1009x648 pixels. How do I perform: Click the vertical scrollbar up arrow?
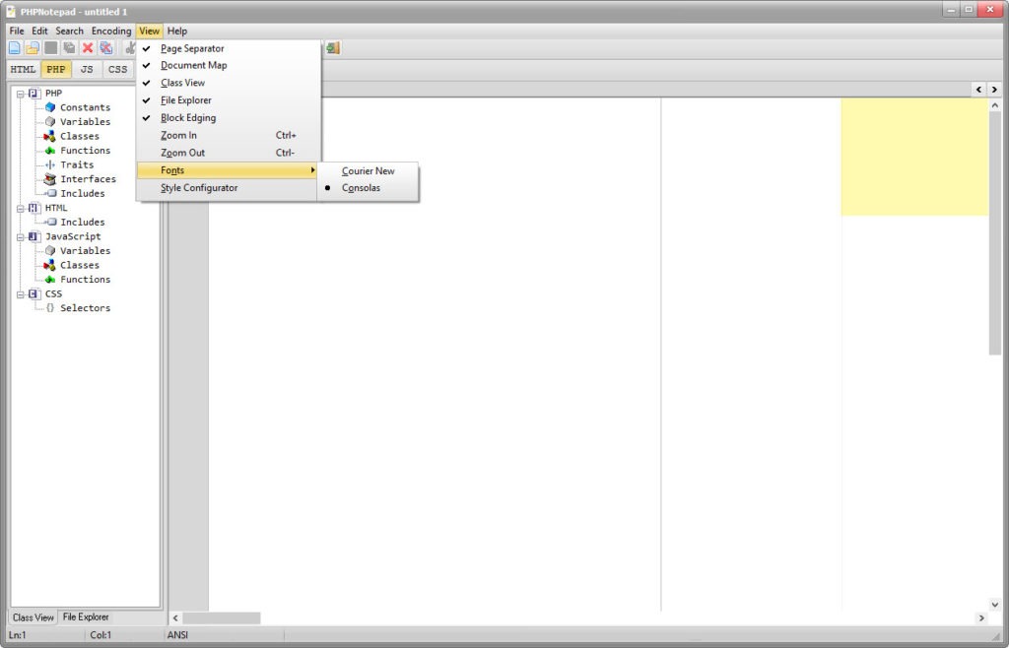tap(995, 104)
